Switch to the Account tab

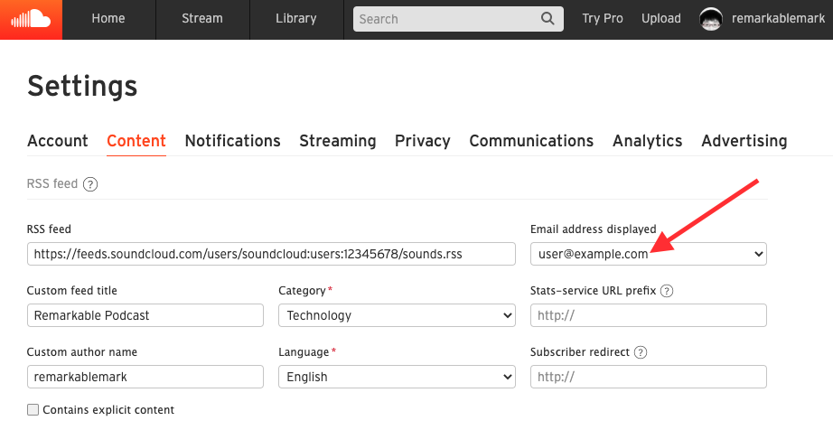coord(58,141)
